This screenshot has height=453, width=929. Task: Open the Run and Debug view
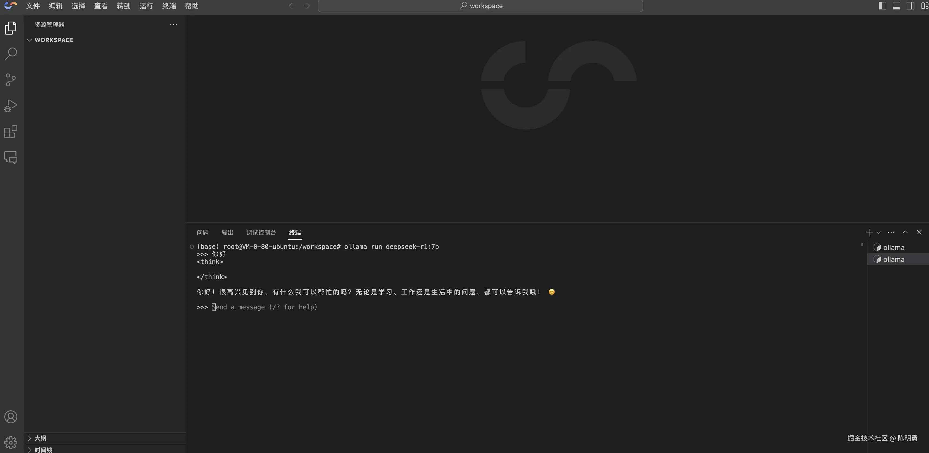tap(11, 106)
